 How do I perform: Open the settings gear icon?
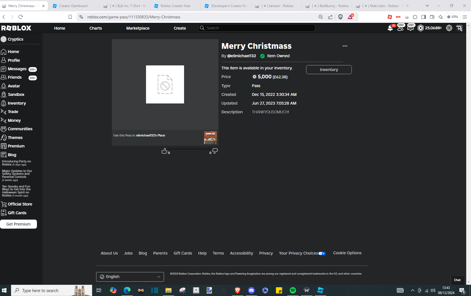pyautogui.click(x=449, y=28)
